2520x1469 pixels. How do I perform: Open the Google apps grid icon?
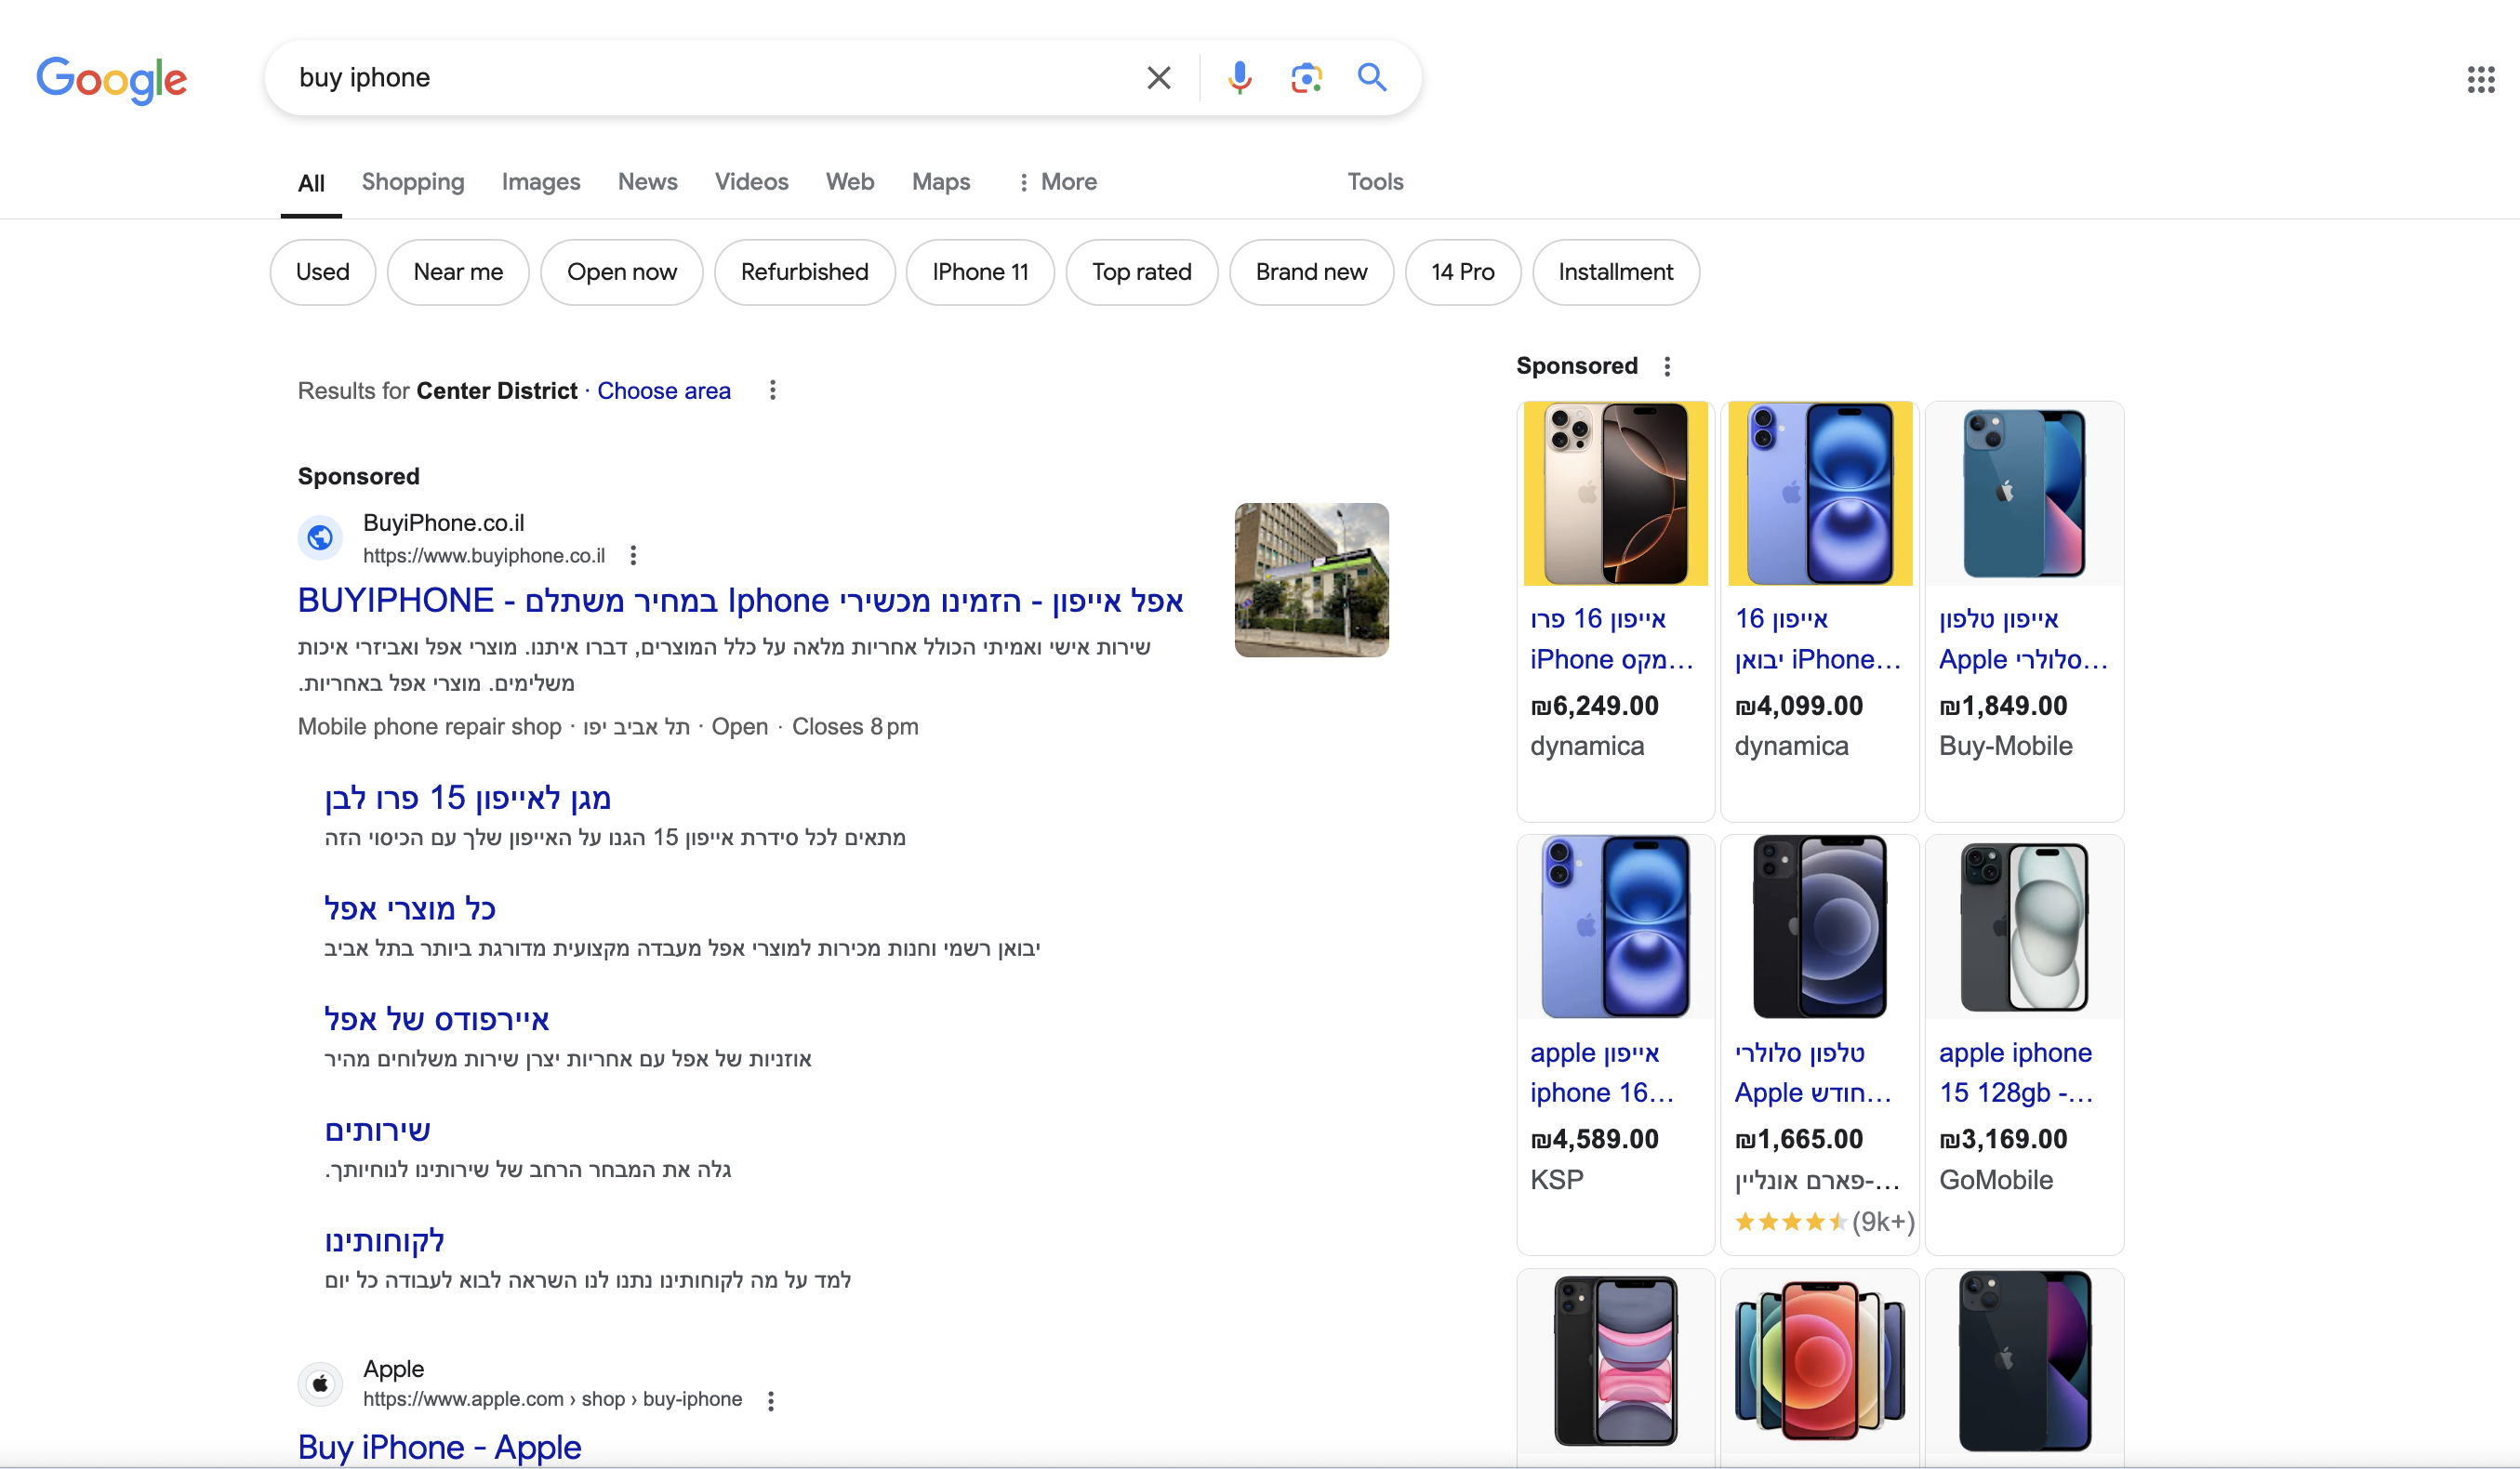(x=2480, y=79)
